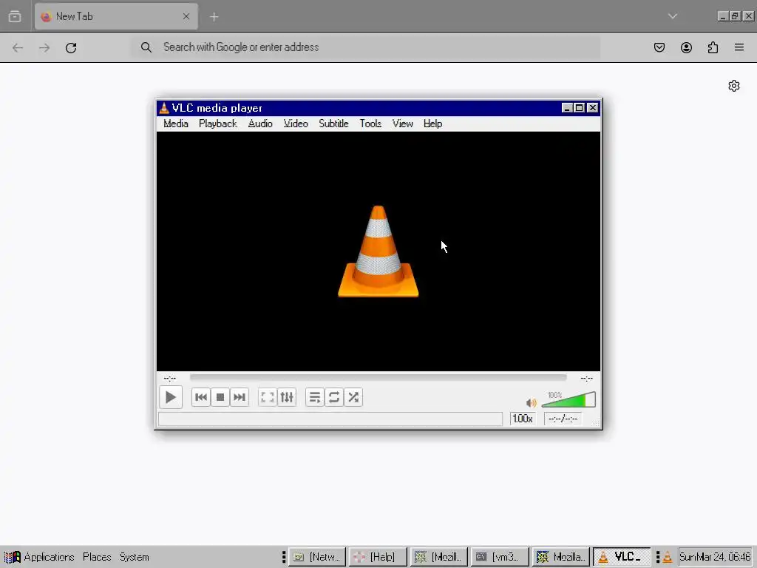This screenshot has height=568, width=757.
Task: Open the Firefox hamburger application menu
Action: [739, 47]
